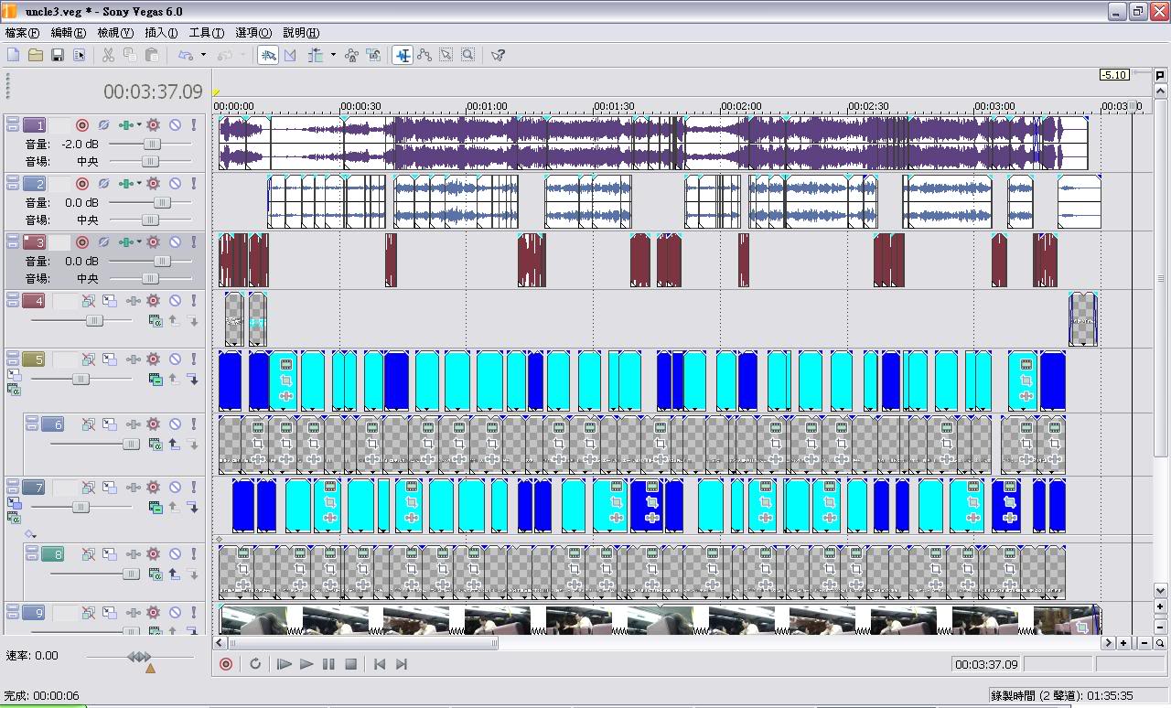Open the project properties toolbar icon

tap(80, 55)
